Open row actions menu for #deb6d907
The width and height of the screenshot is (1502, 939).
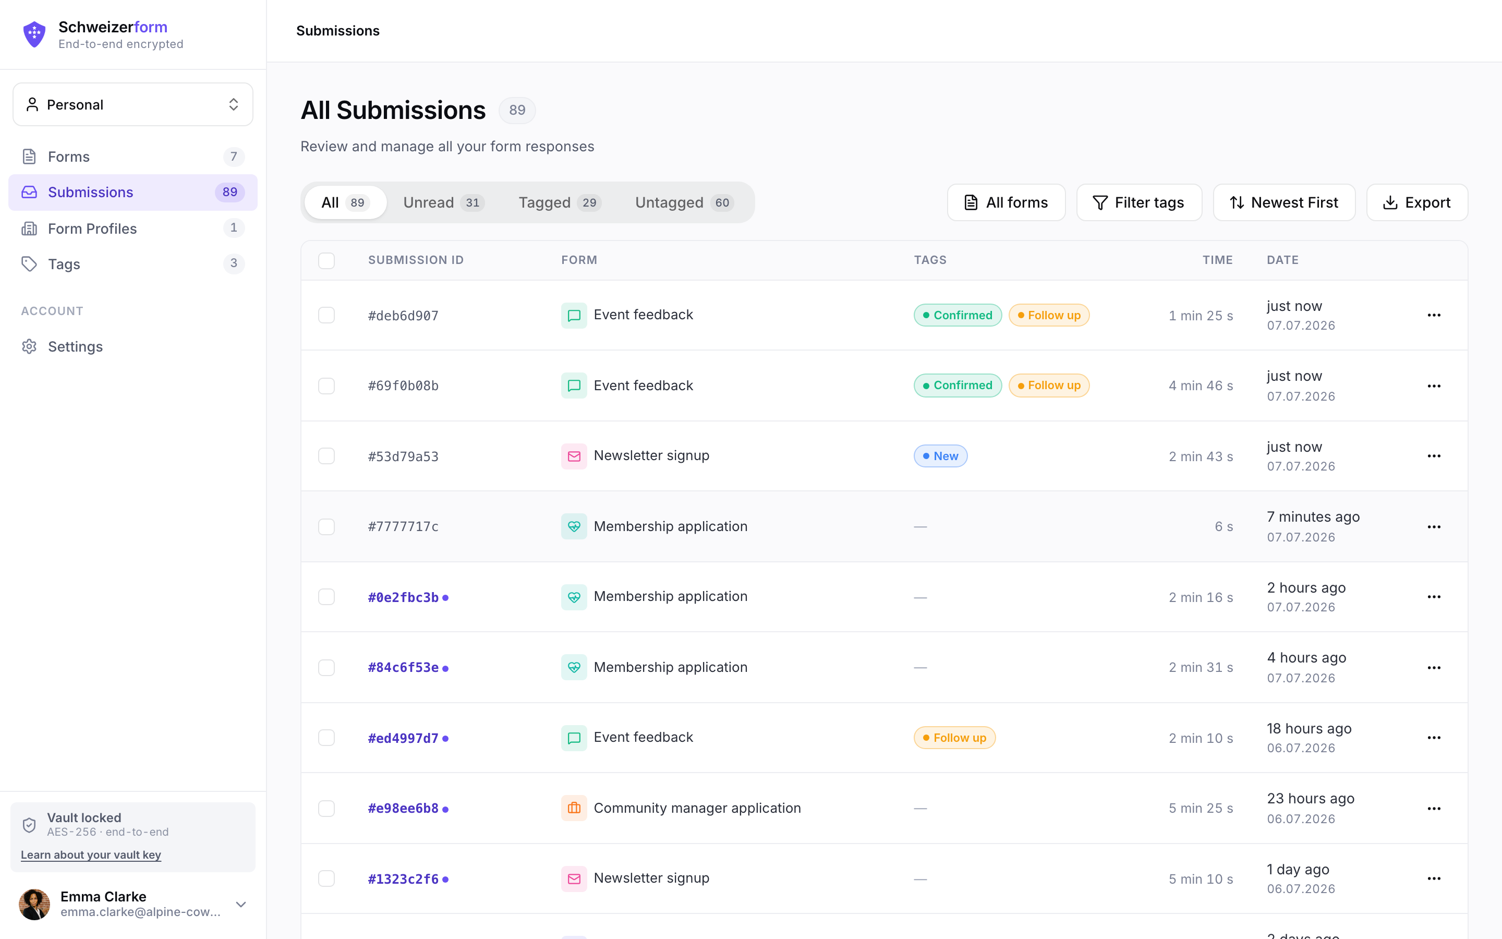(1434, 316)
